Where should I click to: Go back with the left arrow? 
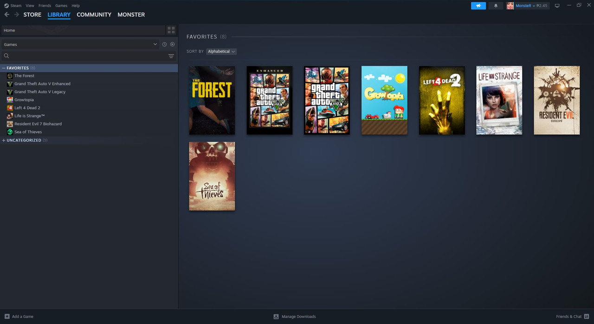click(x=6, y=15)
